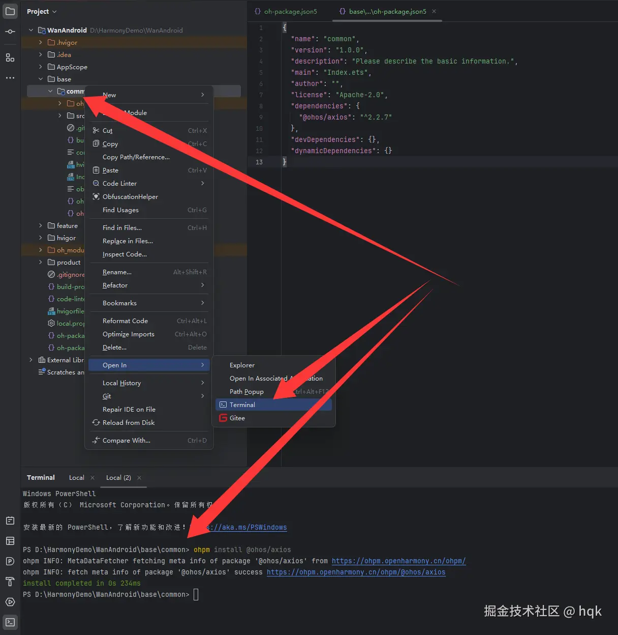The image size is (618, 635).
Task: Open ohpm @ohos/axios package link
Action: coord(356,572)
